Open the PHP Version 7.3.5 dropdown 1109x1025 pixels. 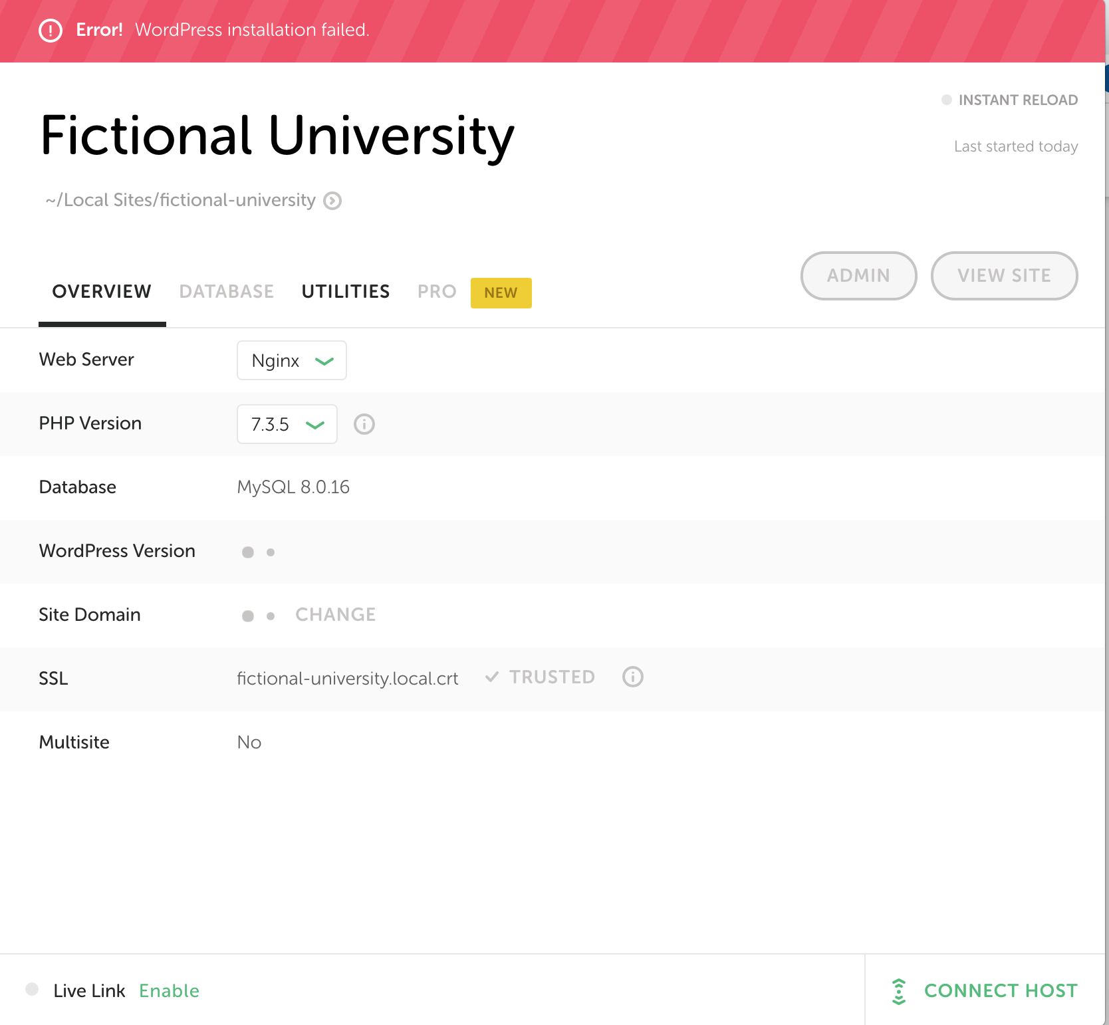tap(287, 424)
